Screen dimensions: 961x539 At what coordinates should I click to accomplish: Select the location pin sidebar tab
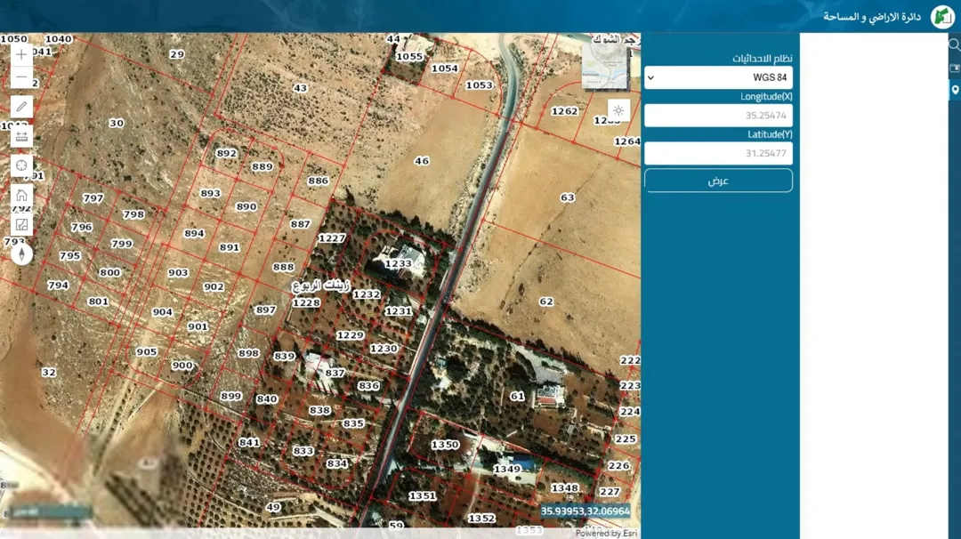954,90
